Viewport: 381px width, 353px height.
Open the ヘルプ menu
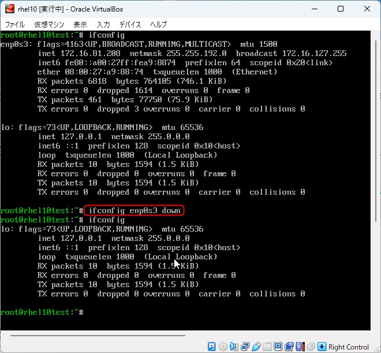click(x=158, y=25)
